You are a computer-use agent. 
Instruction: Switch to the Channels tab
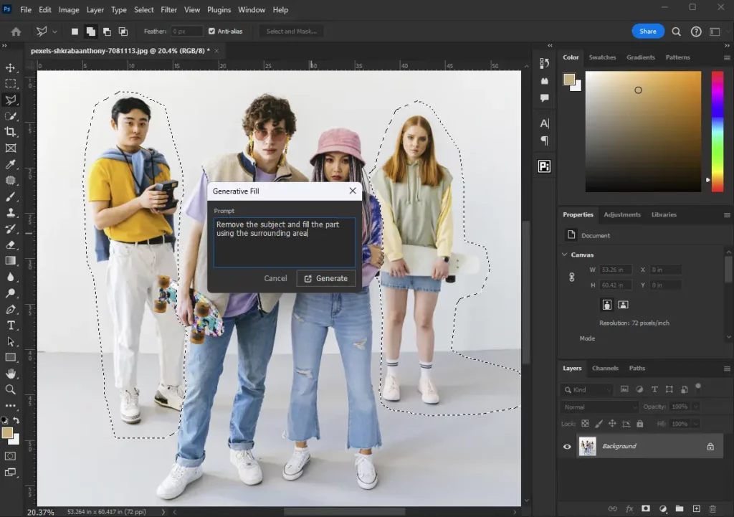pyautogui.click(x=604, y=369)
